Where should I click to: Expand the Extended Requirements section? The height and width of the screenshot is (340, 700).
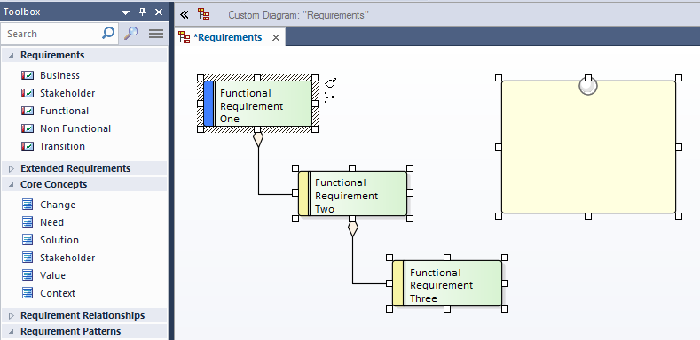pyautogui.click(x=12, y=168)
